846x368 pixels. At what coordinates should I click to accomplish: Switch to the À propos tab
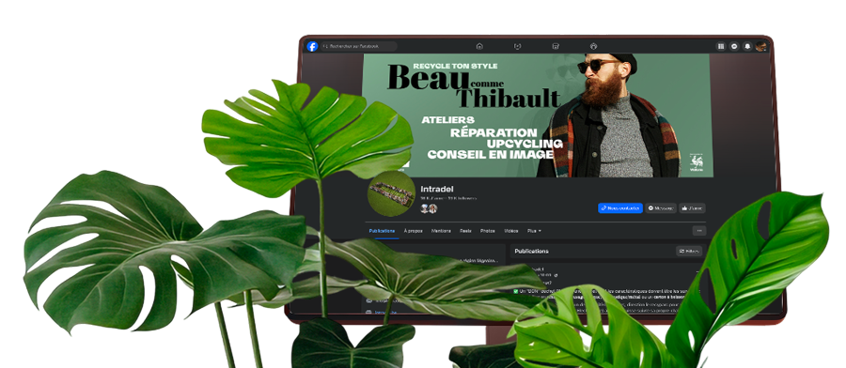[x=414, y=231]
